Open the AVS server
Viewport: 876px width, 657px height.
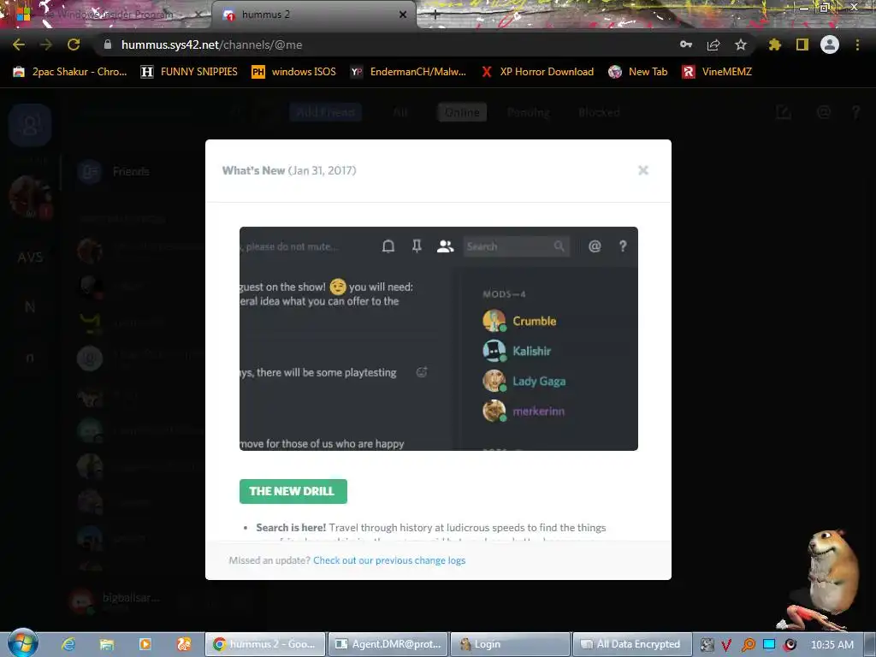[x=30, y=257]
